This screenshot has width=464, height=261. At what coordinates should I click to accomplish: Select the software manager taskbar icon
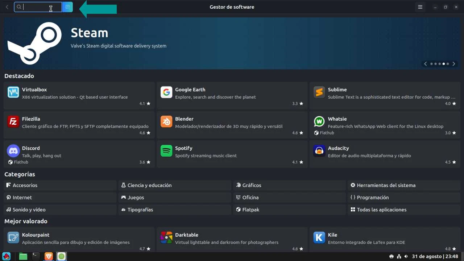(62, 256)
